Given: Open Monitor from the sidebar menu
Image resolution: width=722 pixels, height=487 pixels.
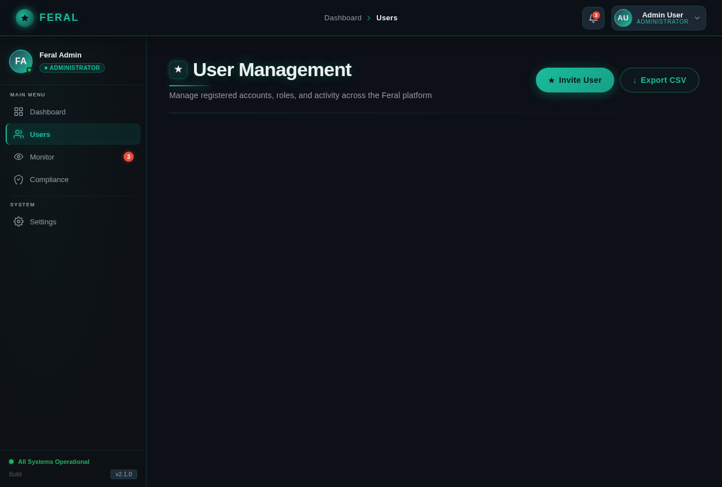Looking at the screenshot, I should pos(42,157).
